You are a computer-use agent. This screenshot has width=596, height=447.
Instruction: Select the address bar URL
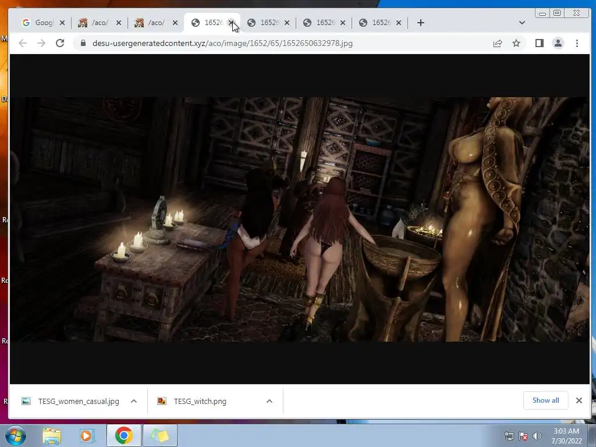point(222,43)
